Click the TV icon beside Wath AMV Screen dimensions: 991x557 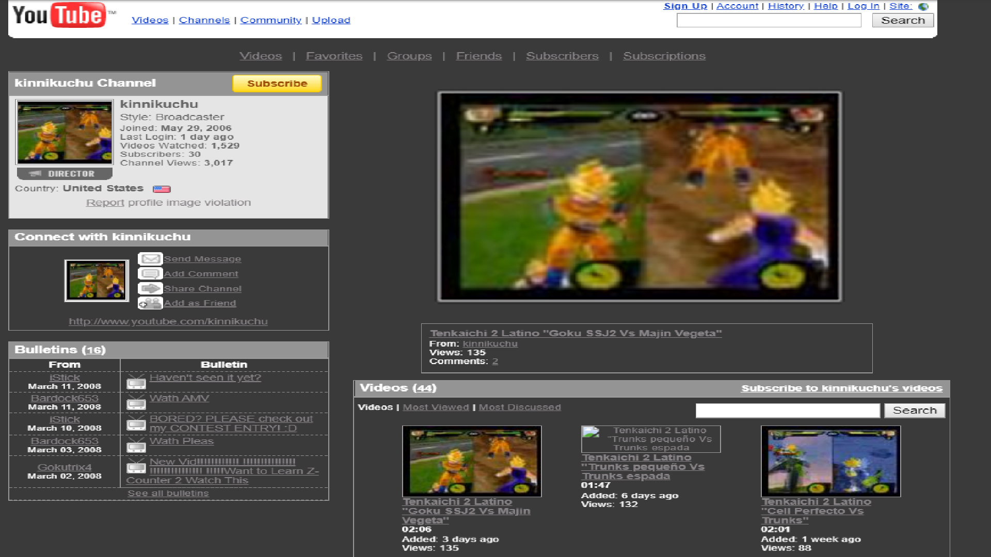pos(136,402)
